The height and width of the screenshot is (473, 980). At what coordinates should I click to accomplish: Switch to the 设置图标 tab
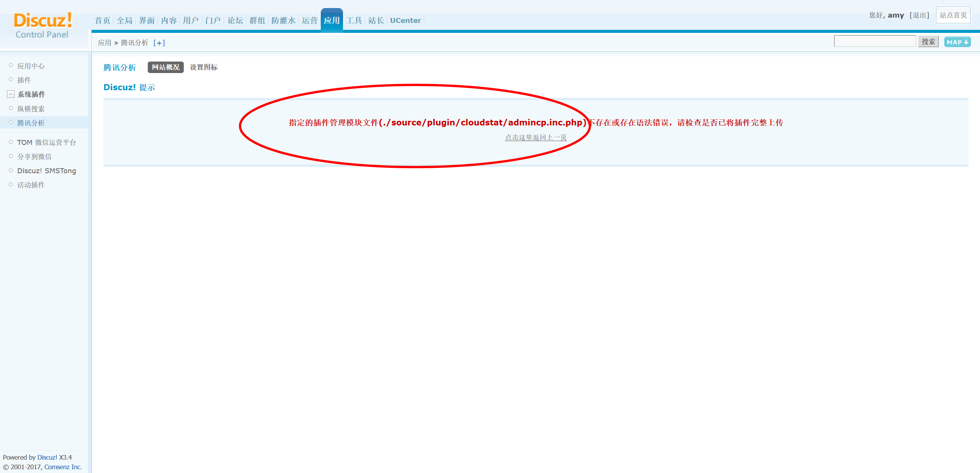tap(204, 67)
